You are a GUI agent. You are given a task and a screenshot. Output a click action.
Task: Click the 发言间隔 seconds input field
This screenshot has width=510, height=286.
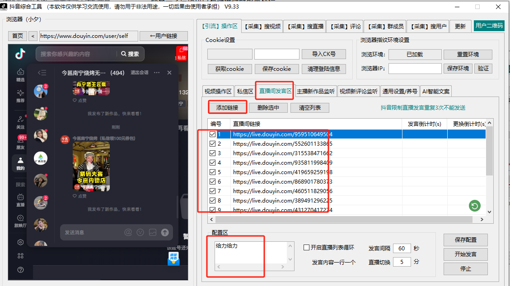tap(402, 249)
